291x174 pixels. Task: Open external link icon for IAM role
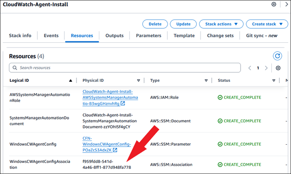(123, 103)
